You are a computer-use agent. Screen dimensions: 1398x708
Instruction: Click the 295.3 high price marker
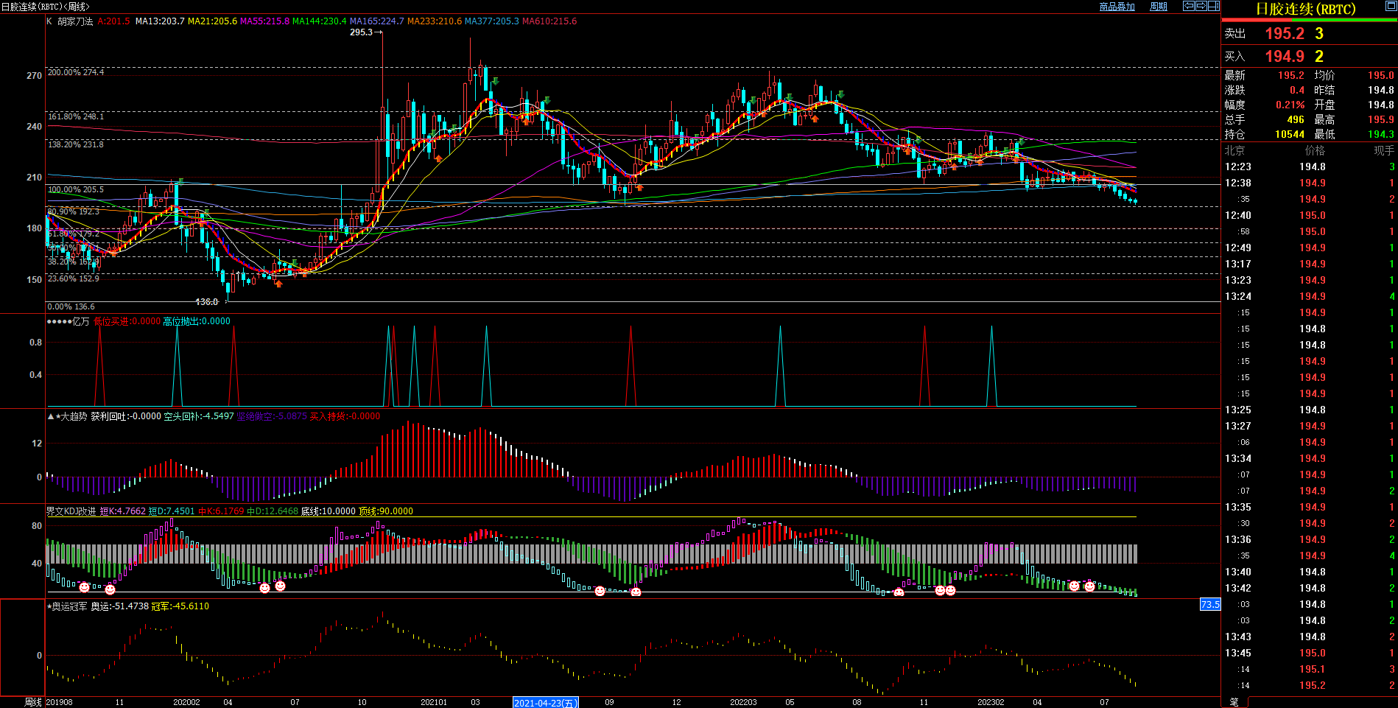pos(361,32)
